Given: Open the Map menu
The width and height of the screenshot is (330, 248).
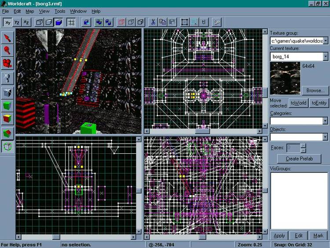Looking at the screenshot, I should point(29,11).
